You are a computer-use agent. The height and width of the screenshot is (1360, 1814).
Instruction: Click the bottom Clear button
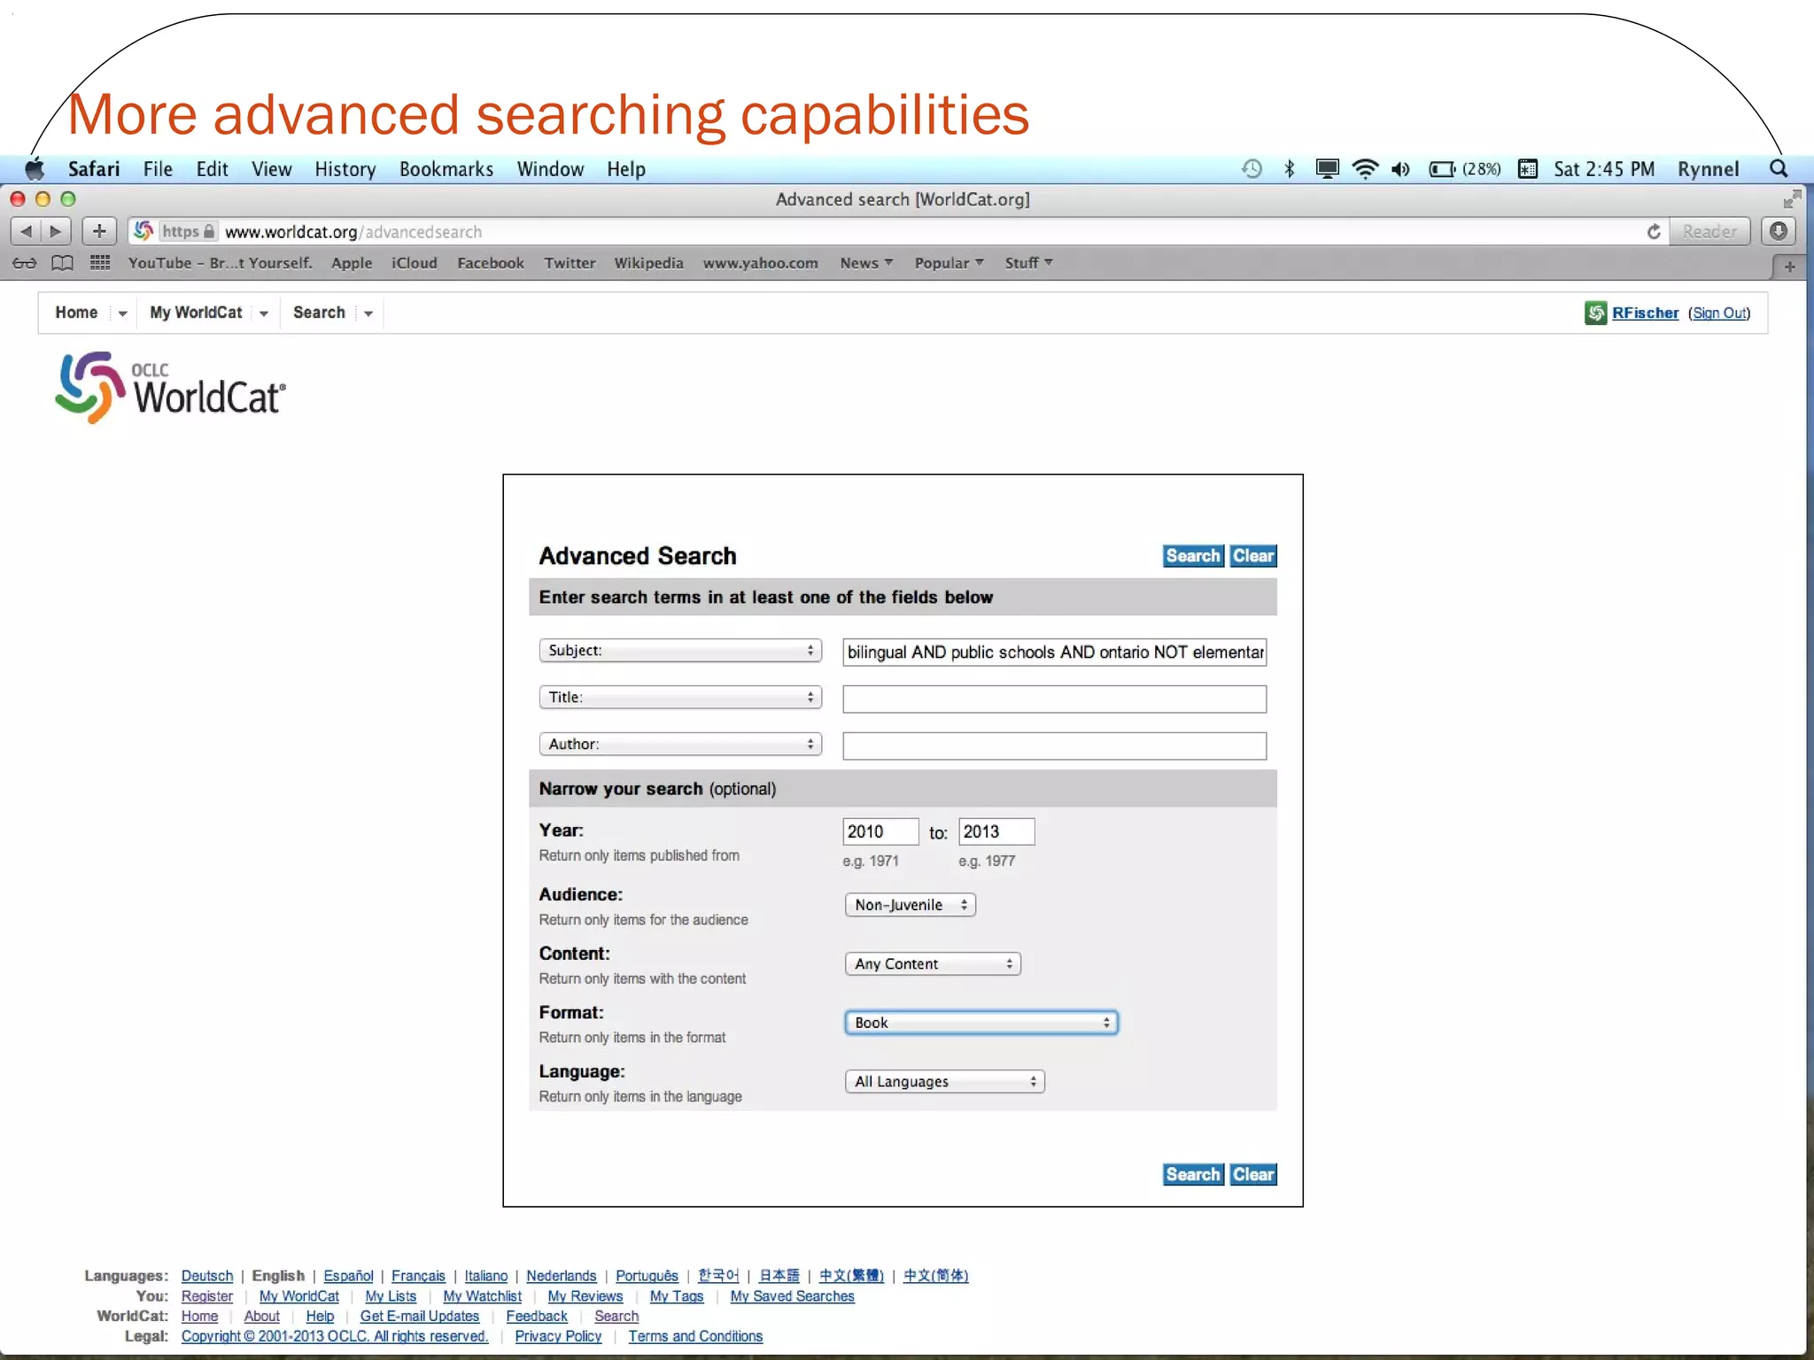(x=1253, y=1174)
